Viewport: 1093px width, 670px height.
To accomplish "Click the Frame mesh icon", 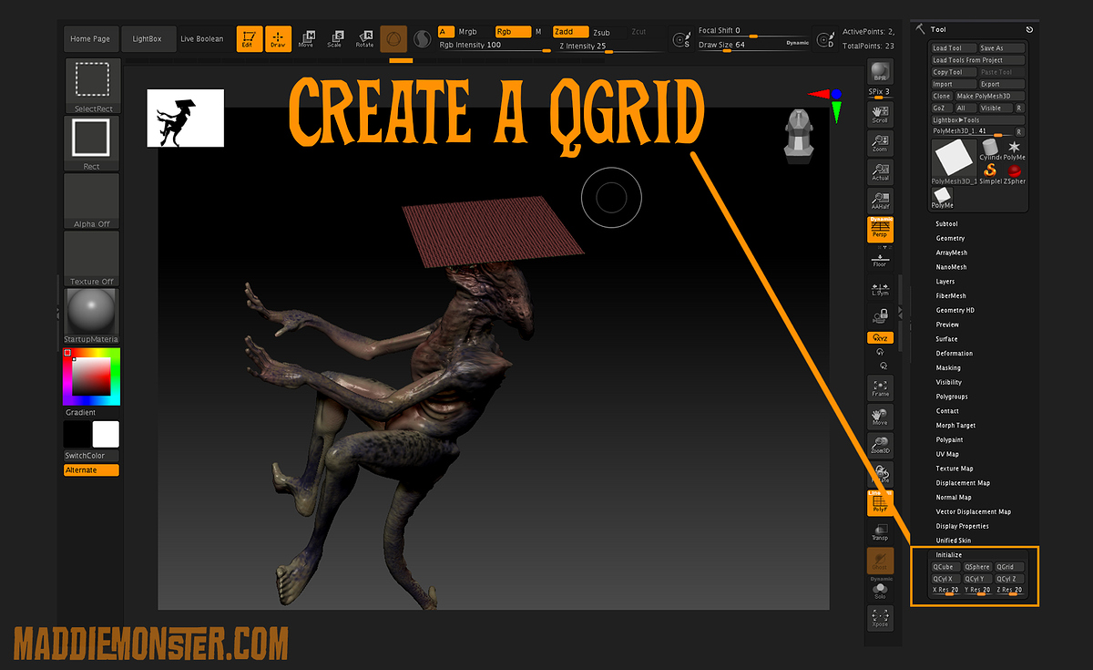I will (880, 387).
